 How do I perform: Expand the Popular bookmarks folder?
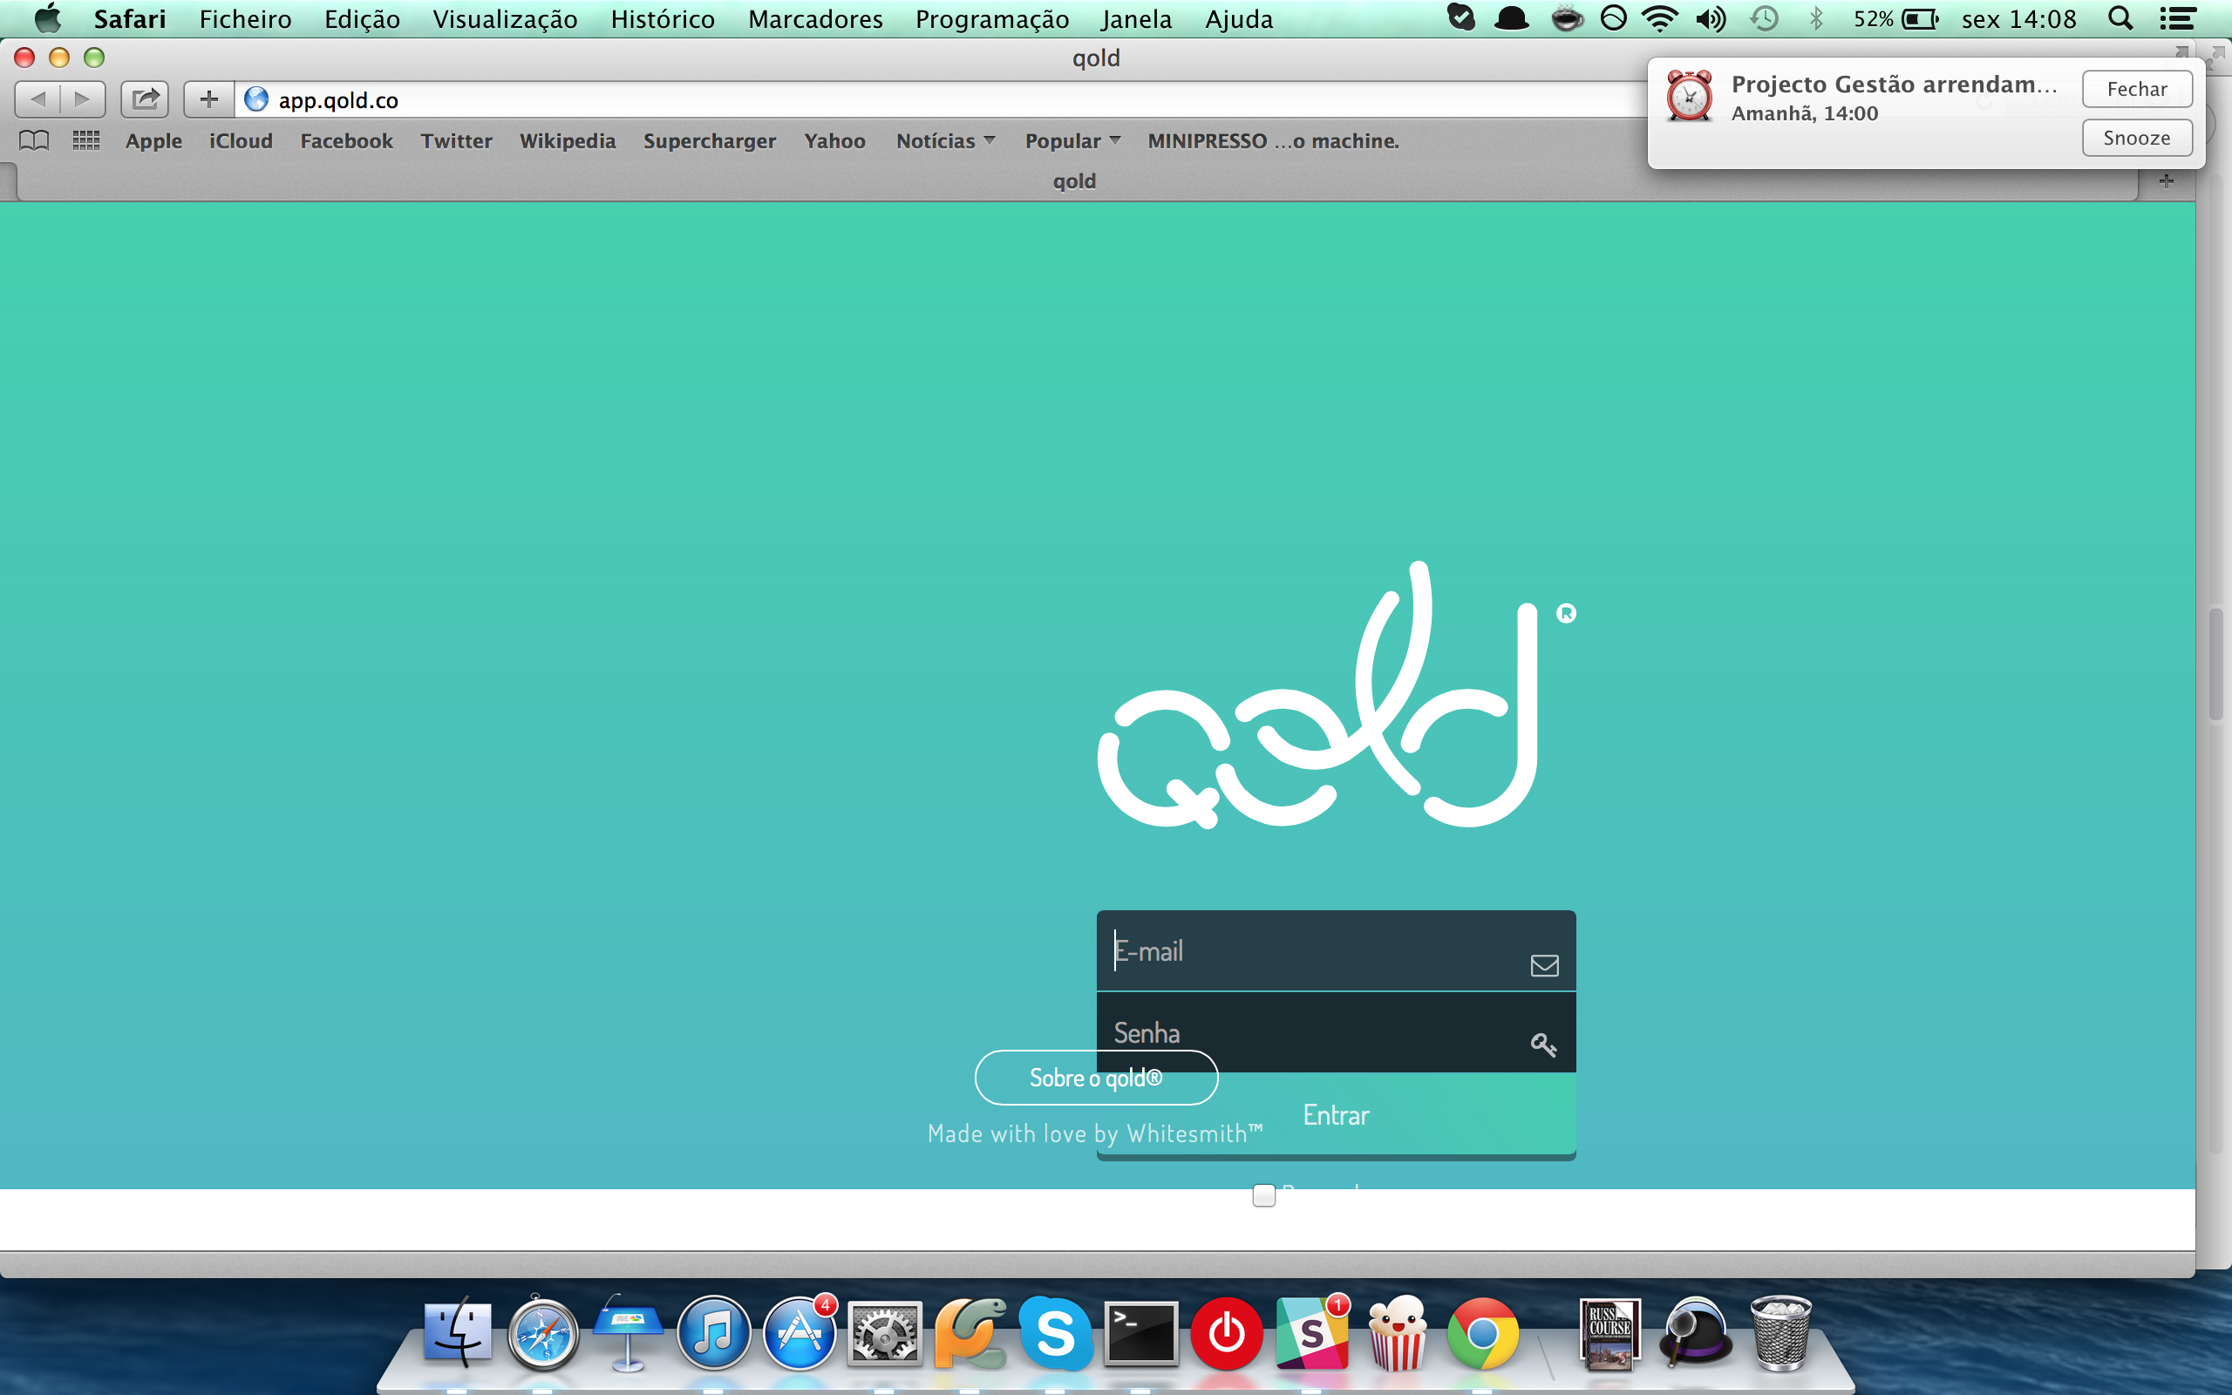[x=1072, y=141]
